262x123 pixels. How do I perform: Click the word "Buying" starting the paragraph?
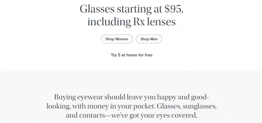pyautogui.click(x=64, y=97)
